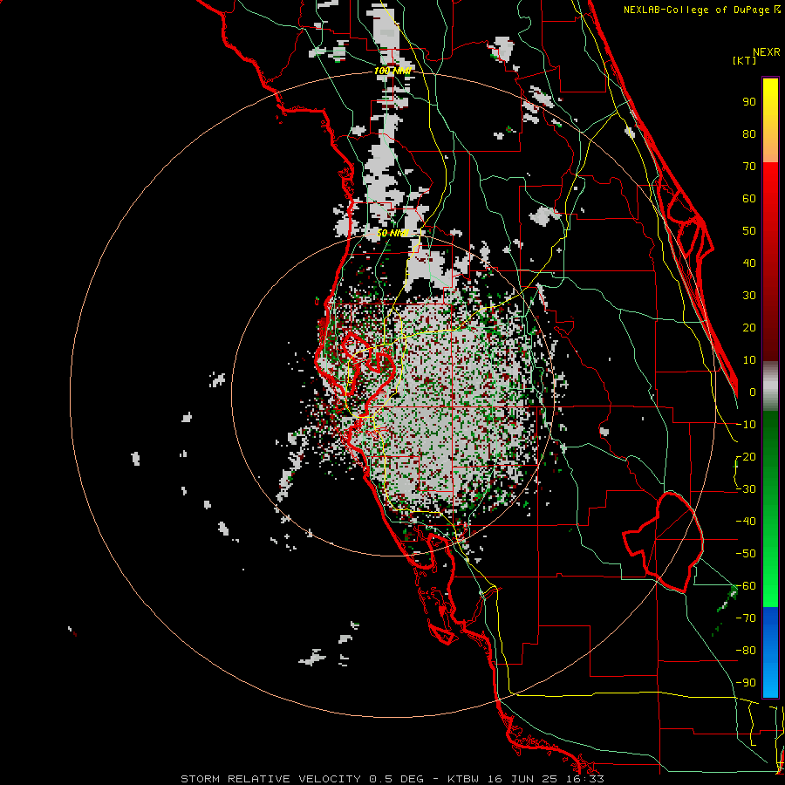Screen dimensions: 785x785
Task: Select the 70 knot scale label
Action: [x=749, y=167]
